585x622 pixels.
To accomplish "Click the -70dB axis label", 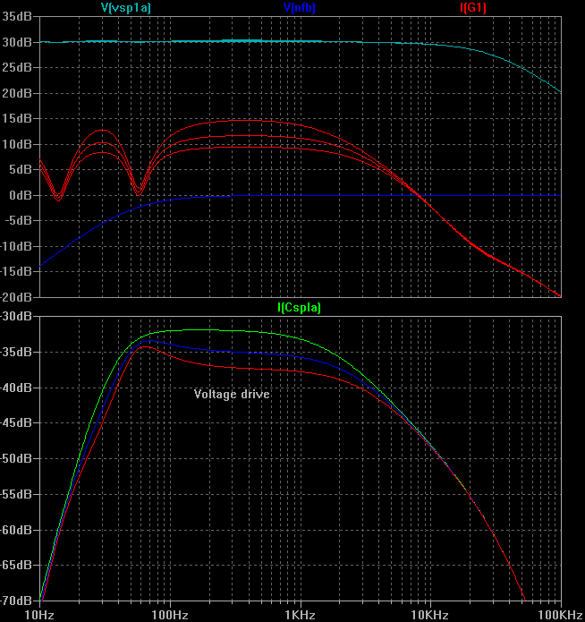I will tap(16, 601).
